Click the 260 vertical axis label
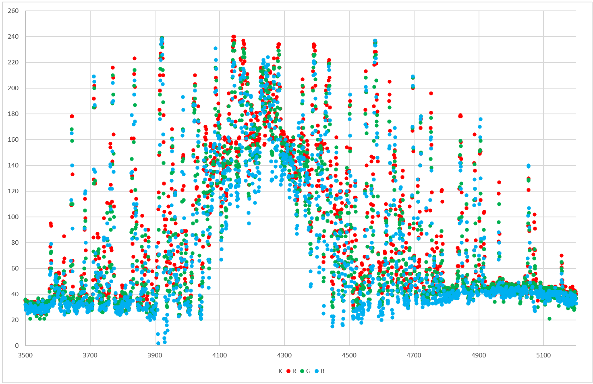593x384 pixels. [x=13, y=11]
